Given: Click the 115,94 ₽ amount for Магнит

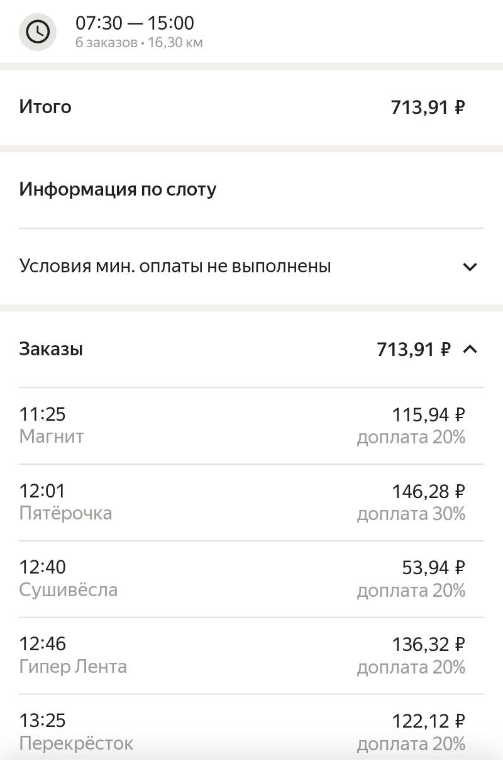Looking at the screenshot, I should tap(428, 414).
